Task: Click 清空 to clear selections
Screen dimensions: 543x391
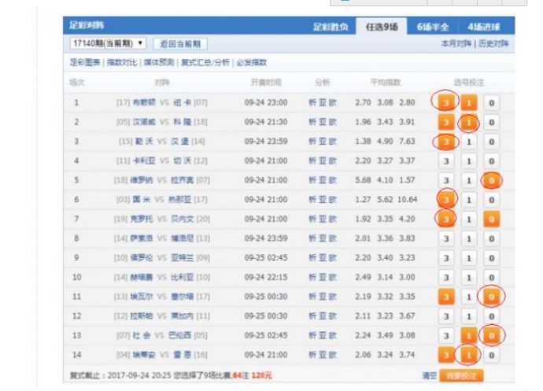Action: tap(429, 375)
